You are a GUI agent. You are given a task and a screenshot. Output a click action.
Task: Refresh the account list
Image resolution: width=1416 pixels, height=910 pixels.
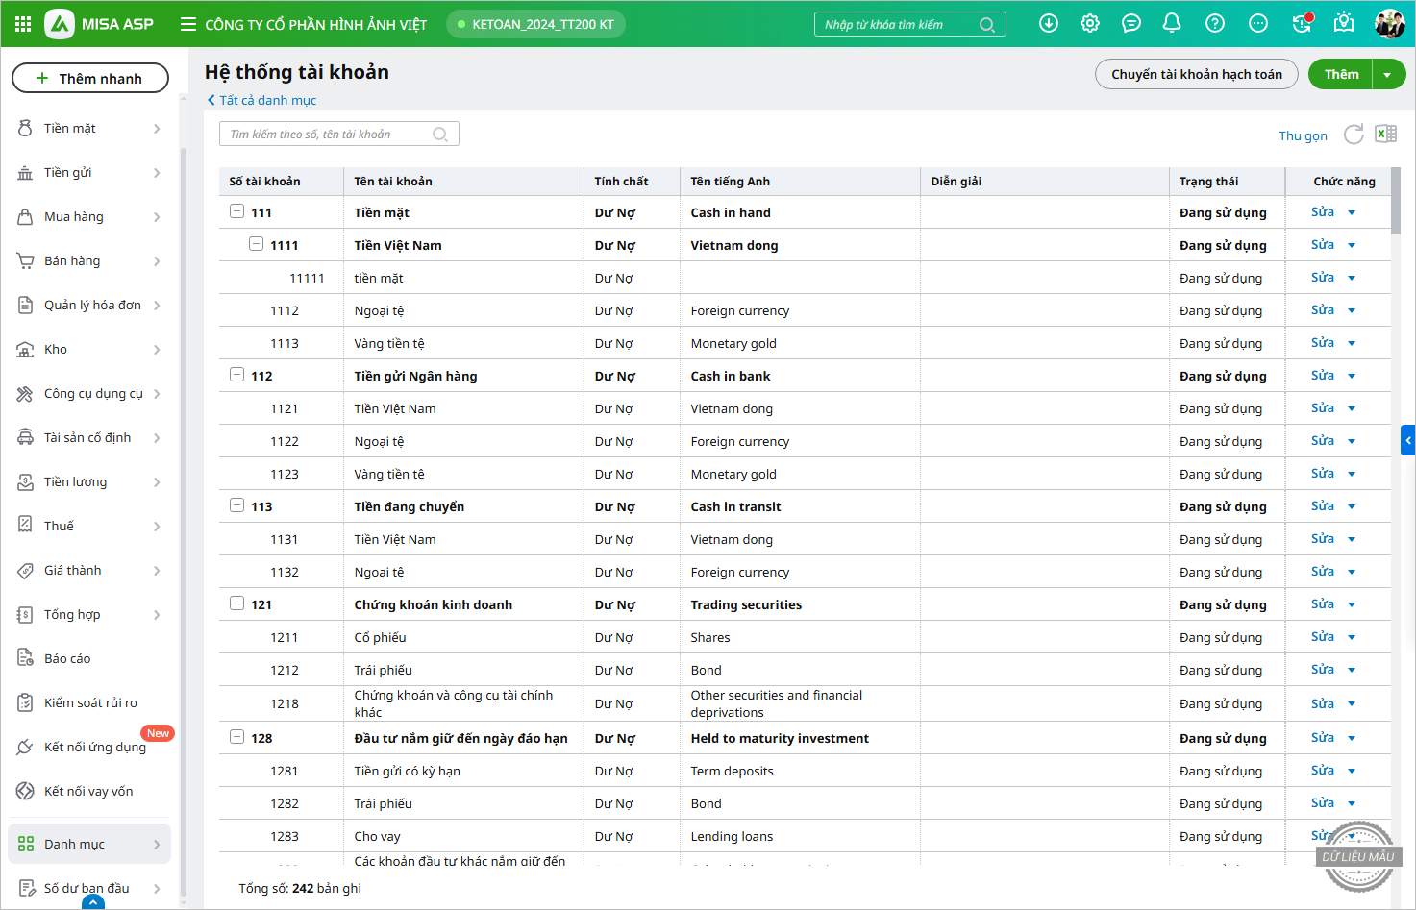pos(1354,135)
